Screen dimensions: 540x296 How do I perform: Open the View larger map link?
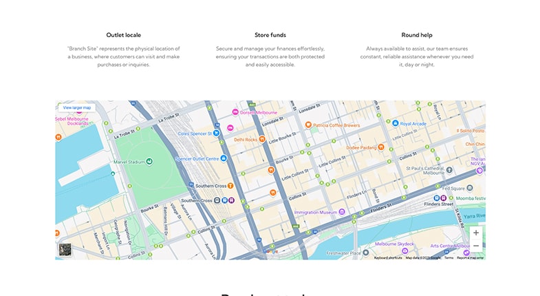(x=77, y=107)
